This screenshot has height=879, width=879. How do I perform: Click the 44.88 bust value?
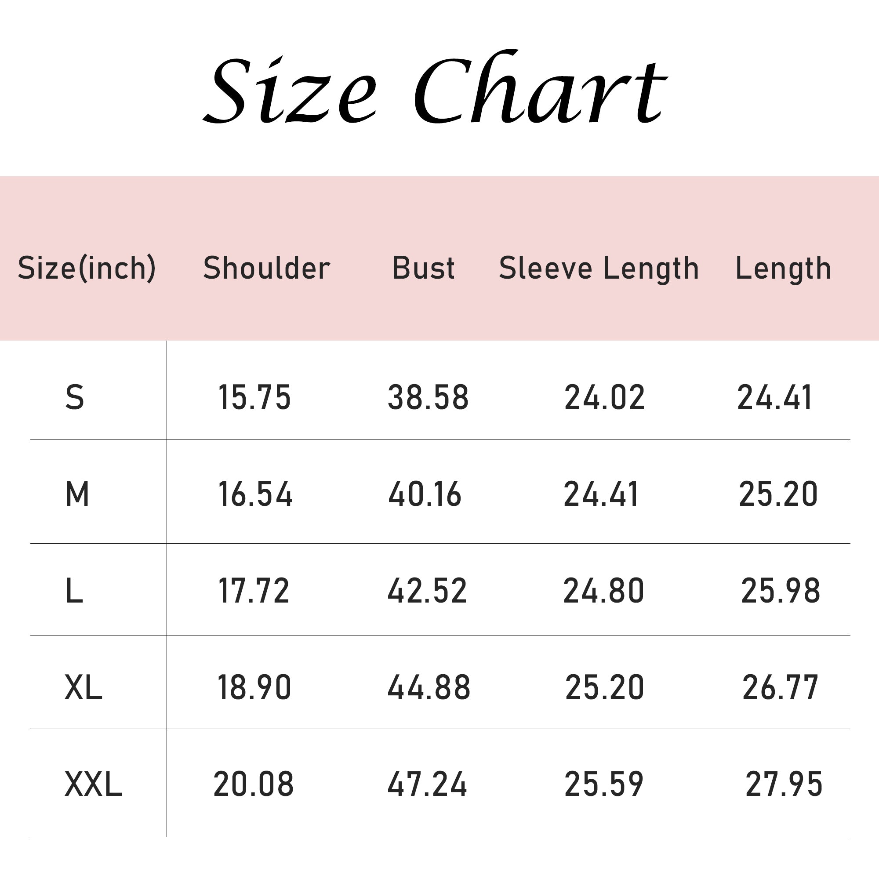coord(429,687)
